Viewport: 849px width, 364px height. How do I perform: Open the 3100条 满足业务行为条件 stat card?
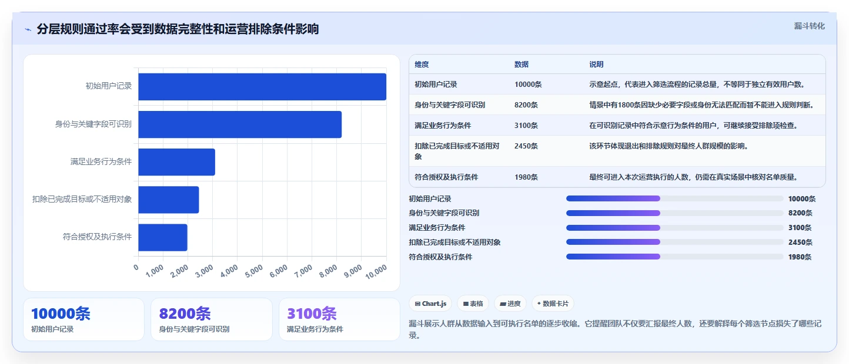[339, 319]
